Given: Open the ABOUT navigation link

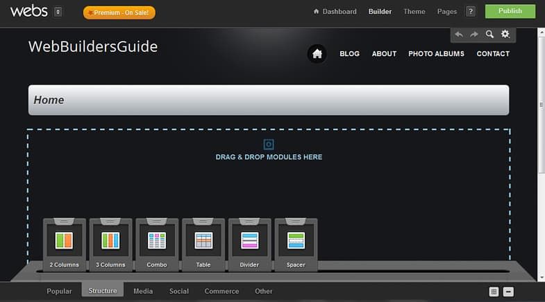Looking at the screenshot, I should point(384,54).
